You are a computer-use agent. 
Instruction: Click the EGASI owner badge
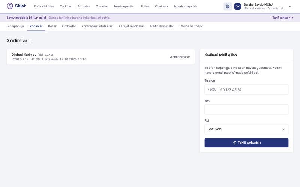coord(49,55)
